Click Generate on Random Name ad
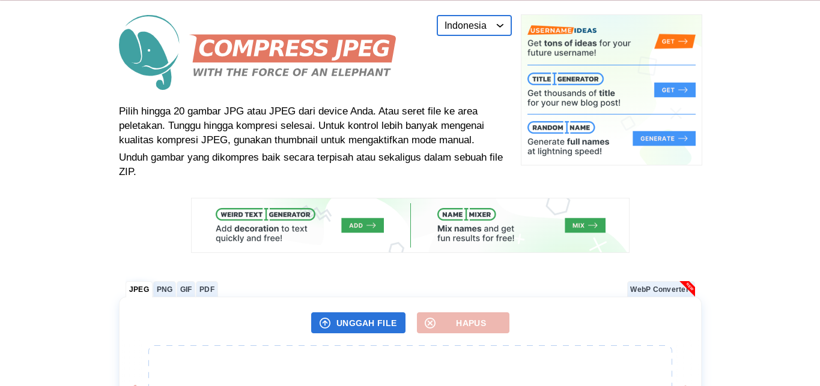820x386 pixels. coord(664,138)
